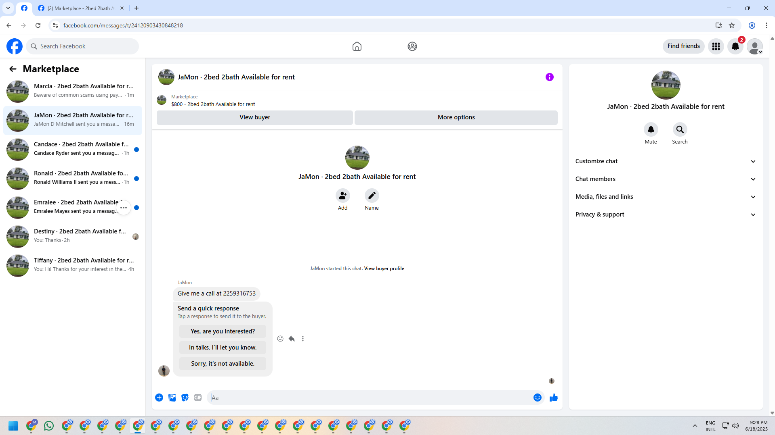
Task: Open Candace Ryder conversation
Action: point(73,150)
